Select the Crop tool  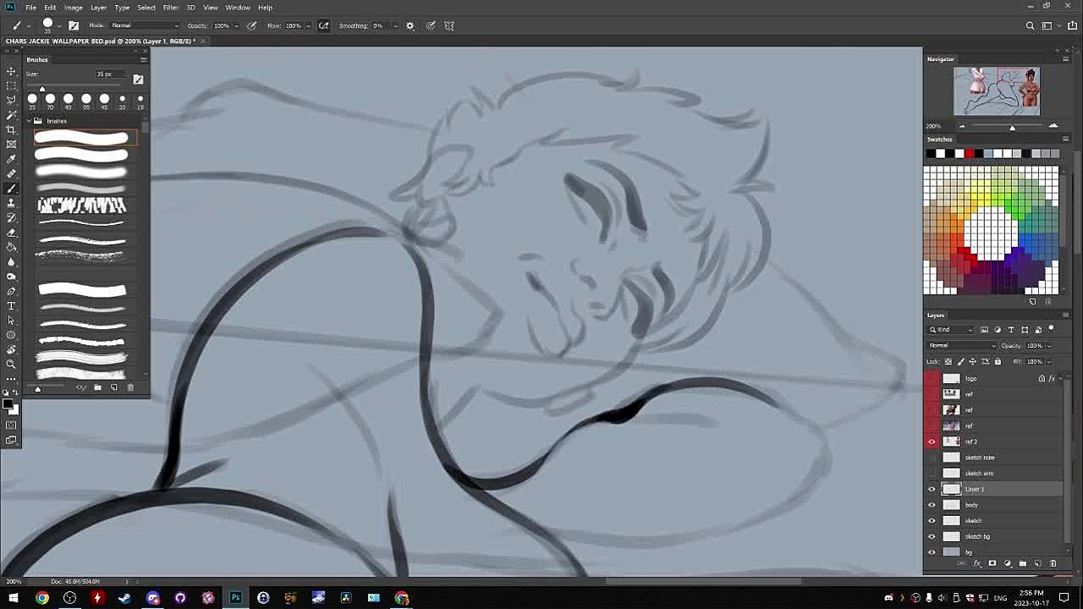tap(11, 129)
